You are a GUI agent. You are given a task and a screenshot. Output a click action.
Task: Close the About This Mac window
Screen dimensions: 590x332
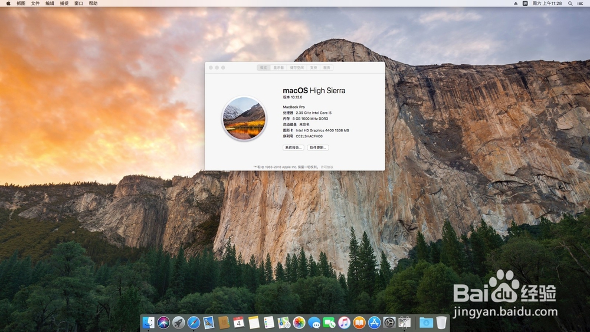[211, 68]
